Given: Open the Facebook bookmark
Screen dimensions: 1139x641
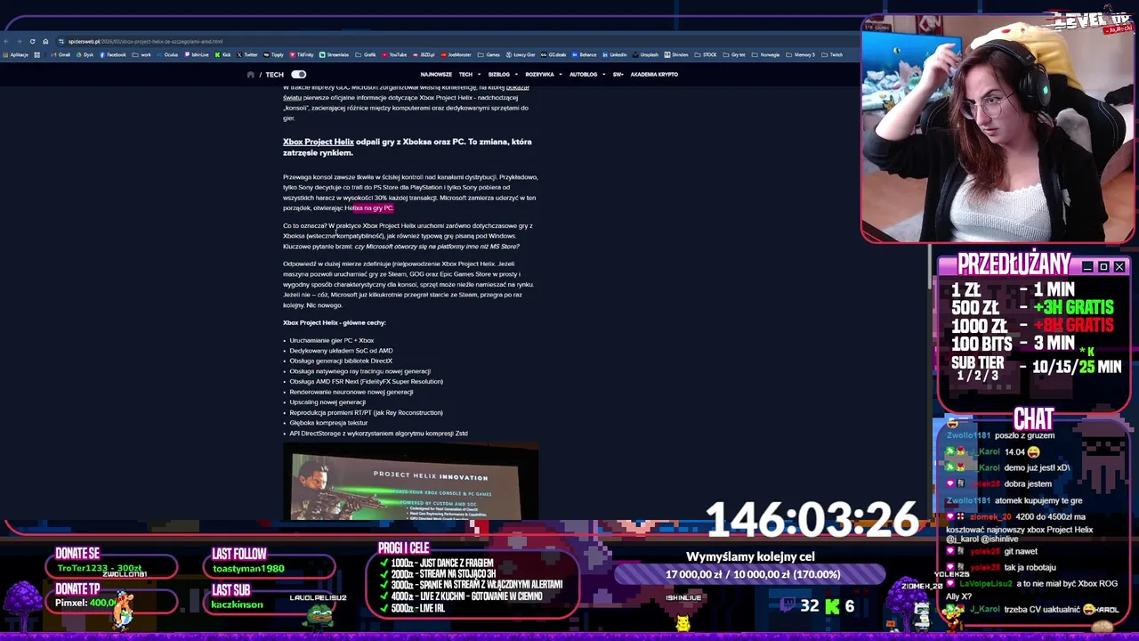Looking at the screenshot, I should click(113, 54).
